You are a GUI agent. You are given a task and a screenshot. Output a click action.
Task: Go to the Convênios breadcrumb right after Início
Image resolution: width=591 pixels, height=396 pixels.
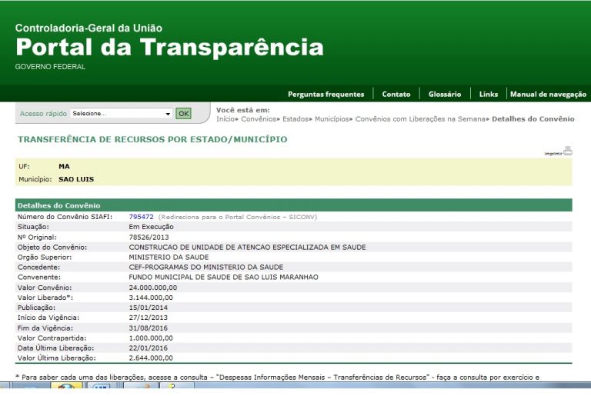click(x=259, y=119)
